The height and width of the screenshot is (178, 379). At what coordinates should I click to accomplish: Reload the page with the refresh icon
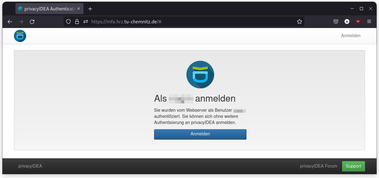pyautogui.click(x=32, y=21)
